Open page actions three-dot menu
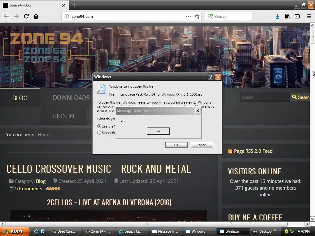The width and height of the screenshot is (315, 236). 189,16
